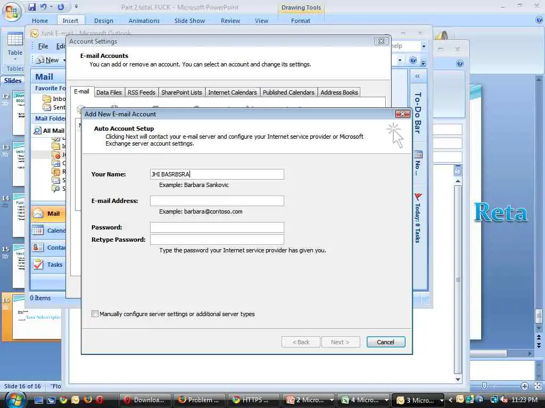Viewport: 545px width, 408px height.
Task: Open the Calendar navigation pane icon
Action: [x=38, y=231]
